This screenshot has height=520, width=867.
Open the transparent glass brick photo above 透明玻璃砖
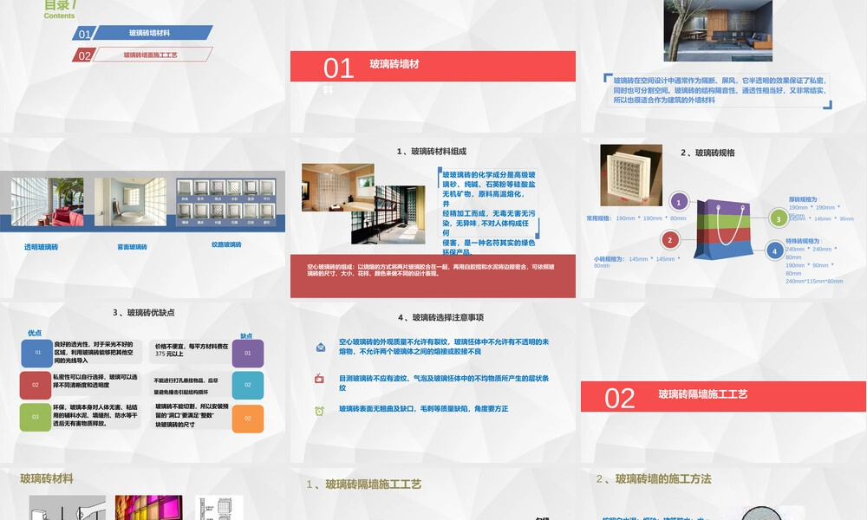(48, 202)
